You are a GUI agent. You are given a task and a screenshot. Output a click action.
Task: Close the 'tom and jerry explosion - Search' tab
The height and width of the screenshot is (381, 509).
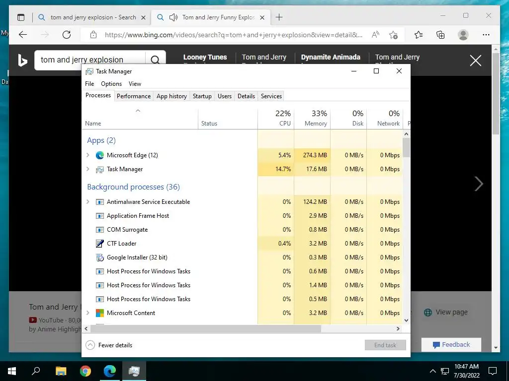pos(143,17)
